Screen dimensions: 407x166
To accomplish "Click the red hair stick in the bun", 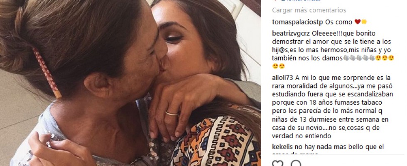I will [x=47, y=73].
